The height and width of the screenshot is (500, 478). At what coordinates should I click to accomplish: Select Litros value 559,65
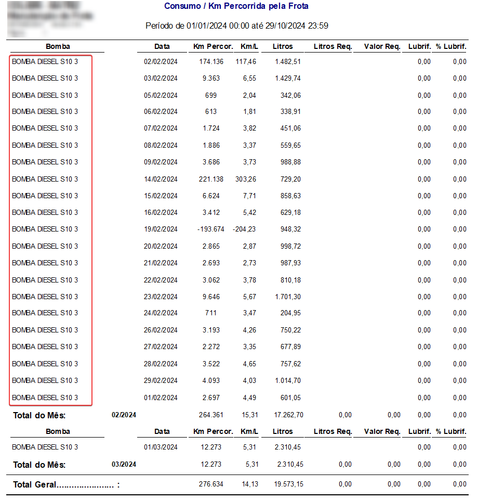pyautogui.click(x=290, y=145)
